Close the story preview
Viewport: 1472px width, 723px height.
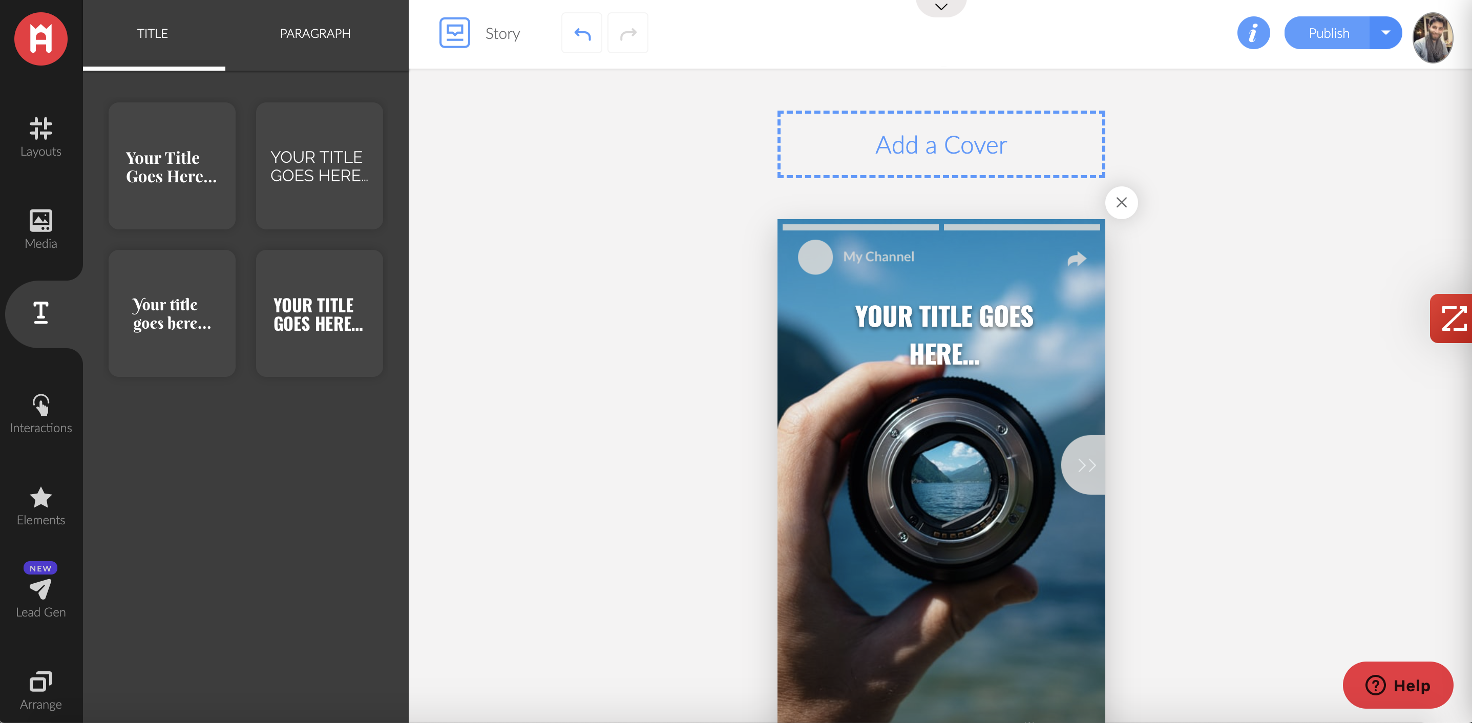tap(1121, 203)
